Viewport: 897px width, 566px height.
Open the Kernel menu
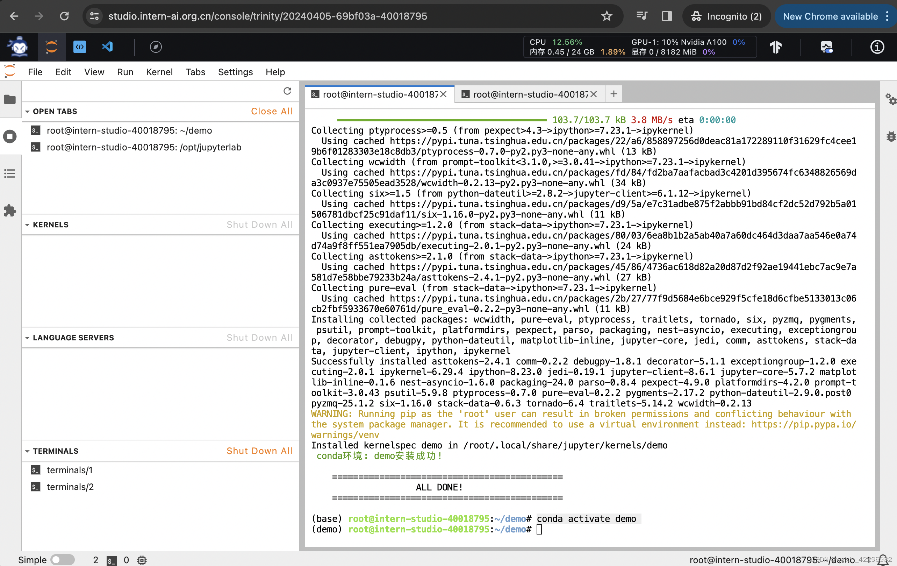(159, 72)
